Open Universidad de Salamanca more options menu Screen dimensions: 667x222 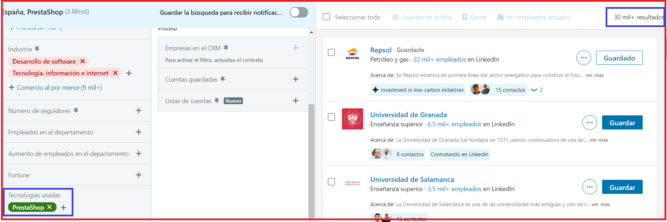(x=590, y=187)
